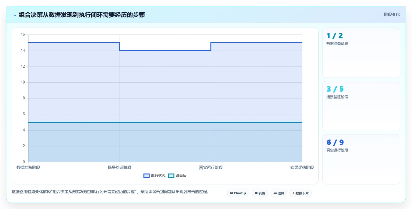Click the 结果评估阶段 x-axis label
This screenshot has width=412, height=209.
(302, 167)
